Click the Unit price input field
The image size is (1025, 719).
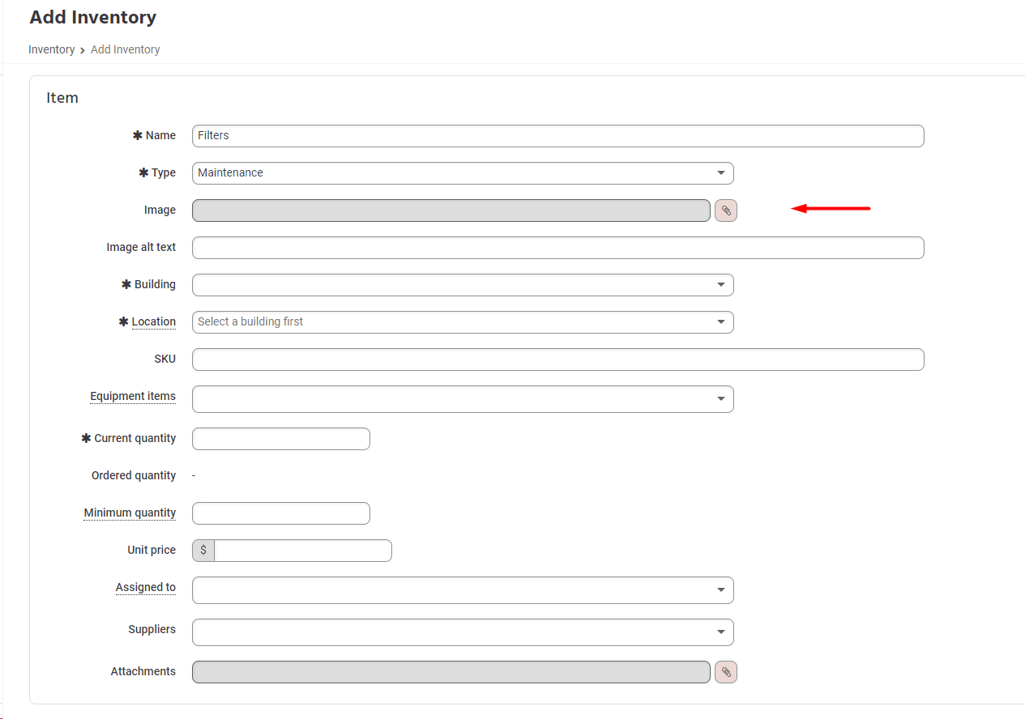[x=302, y=550]
